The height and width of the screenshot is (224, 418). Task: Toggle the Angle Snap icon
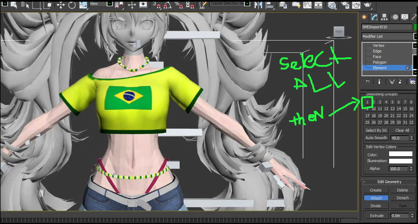pos(168,5)
